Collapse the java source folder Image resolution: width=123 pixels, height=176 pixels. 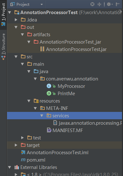coord(29,71)
